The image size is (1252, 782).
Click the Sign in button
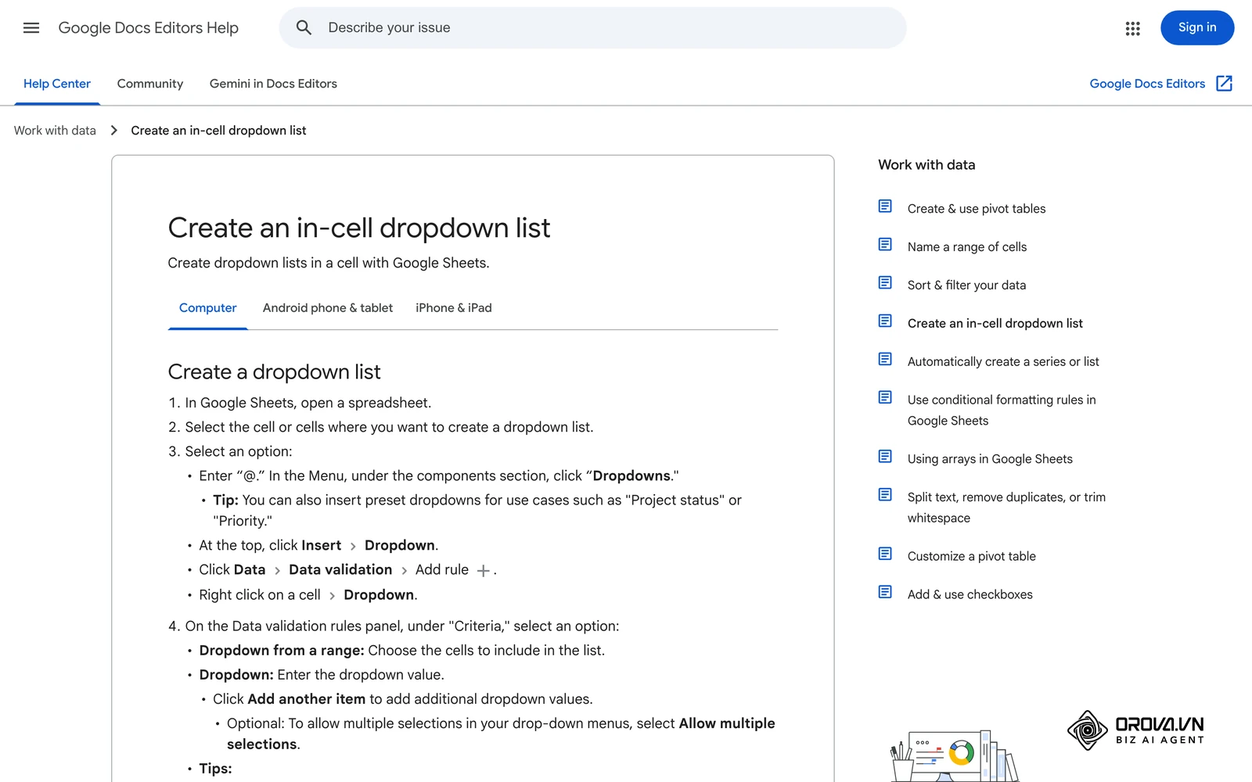click(x=1197, y=28)
